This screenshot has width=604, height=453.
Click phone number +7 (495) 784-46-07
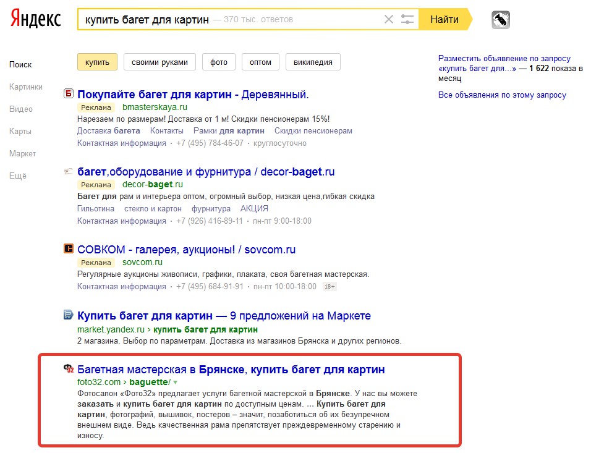[x=210, y=143]
